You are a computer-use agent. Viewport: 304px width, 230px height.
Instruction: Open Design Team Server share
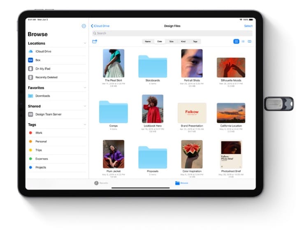[57, 114]
